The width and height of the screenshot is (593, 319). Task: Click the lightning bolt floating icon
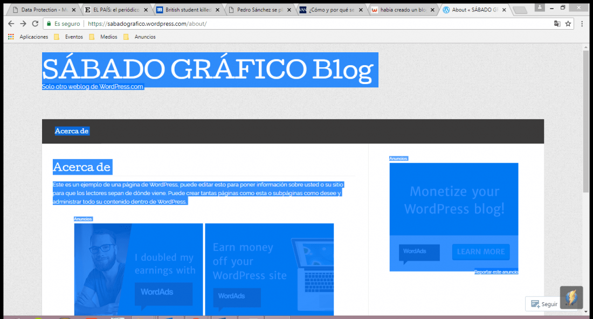[571, 297]
